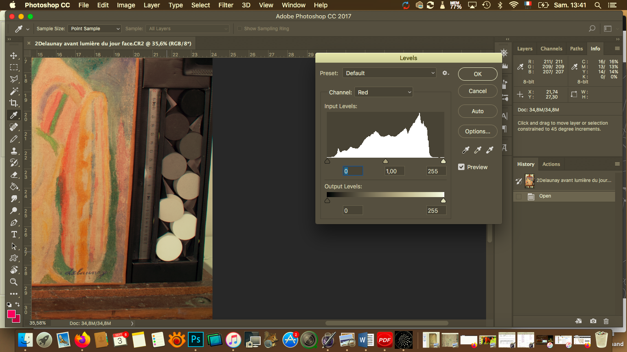The height and width of the screenshot is (352, 627).
Task: Set history brush source on Open state
Action: click(519, 196)
